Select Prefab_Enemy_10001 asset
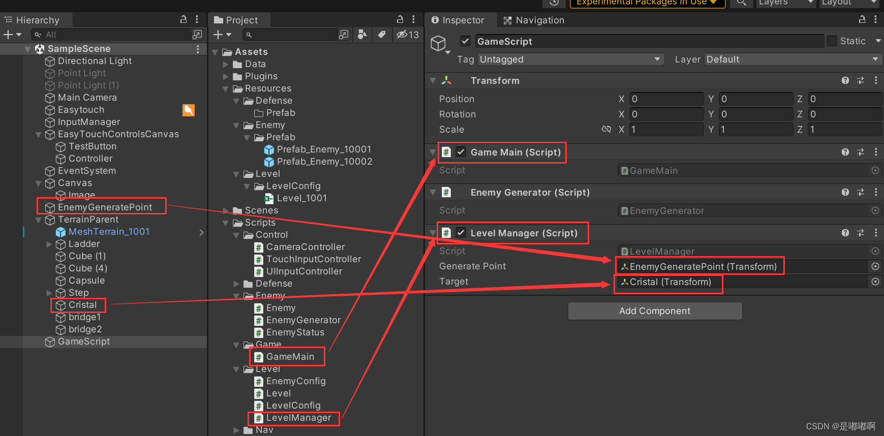Viewport: 884px width, 436px height. 324,149
